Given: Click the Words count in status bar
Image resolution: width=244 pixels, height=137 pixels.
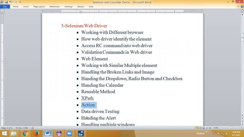Looking at the screenshot, I should (x=22, y=128).
